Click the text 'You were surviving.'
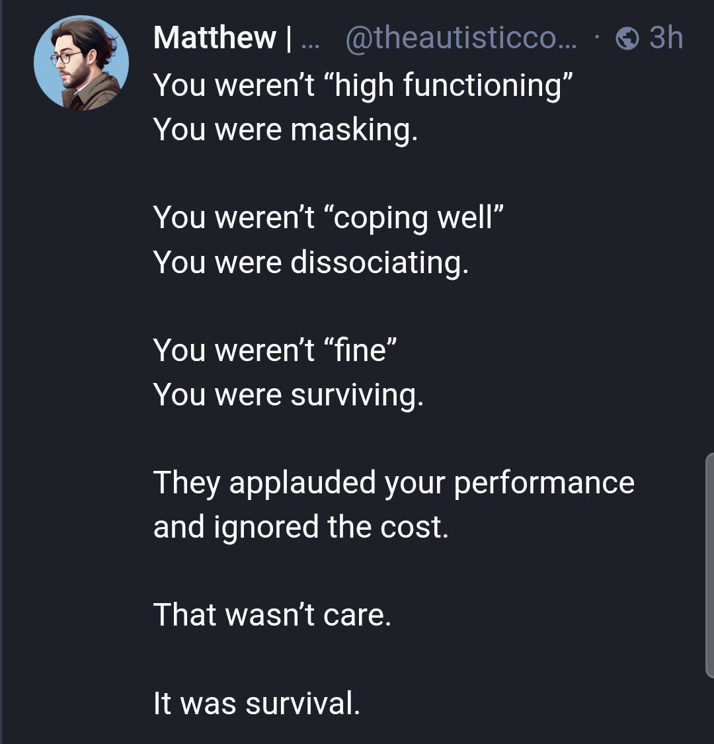 [288, 395]
